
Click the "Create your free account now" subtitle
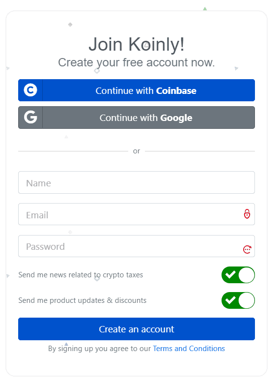click(137, 62)
